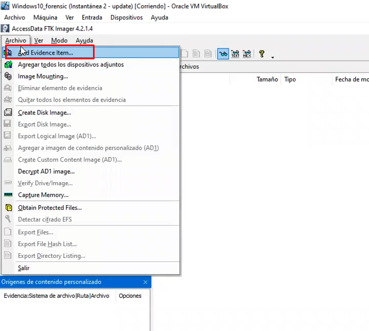The image size is (369, 331).
Task: Open VirtualBox Ver menu
Action: pyautogui.click(x=70, y=17)
